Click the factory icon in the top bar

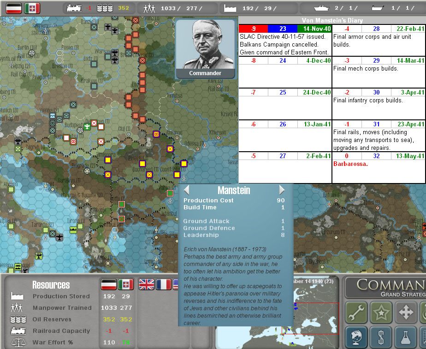point(230,8)
